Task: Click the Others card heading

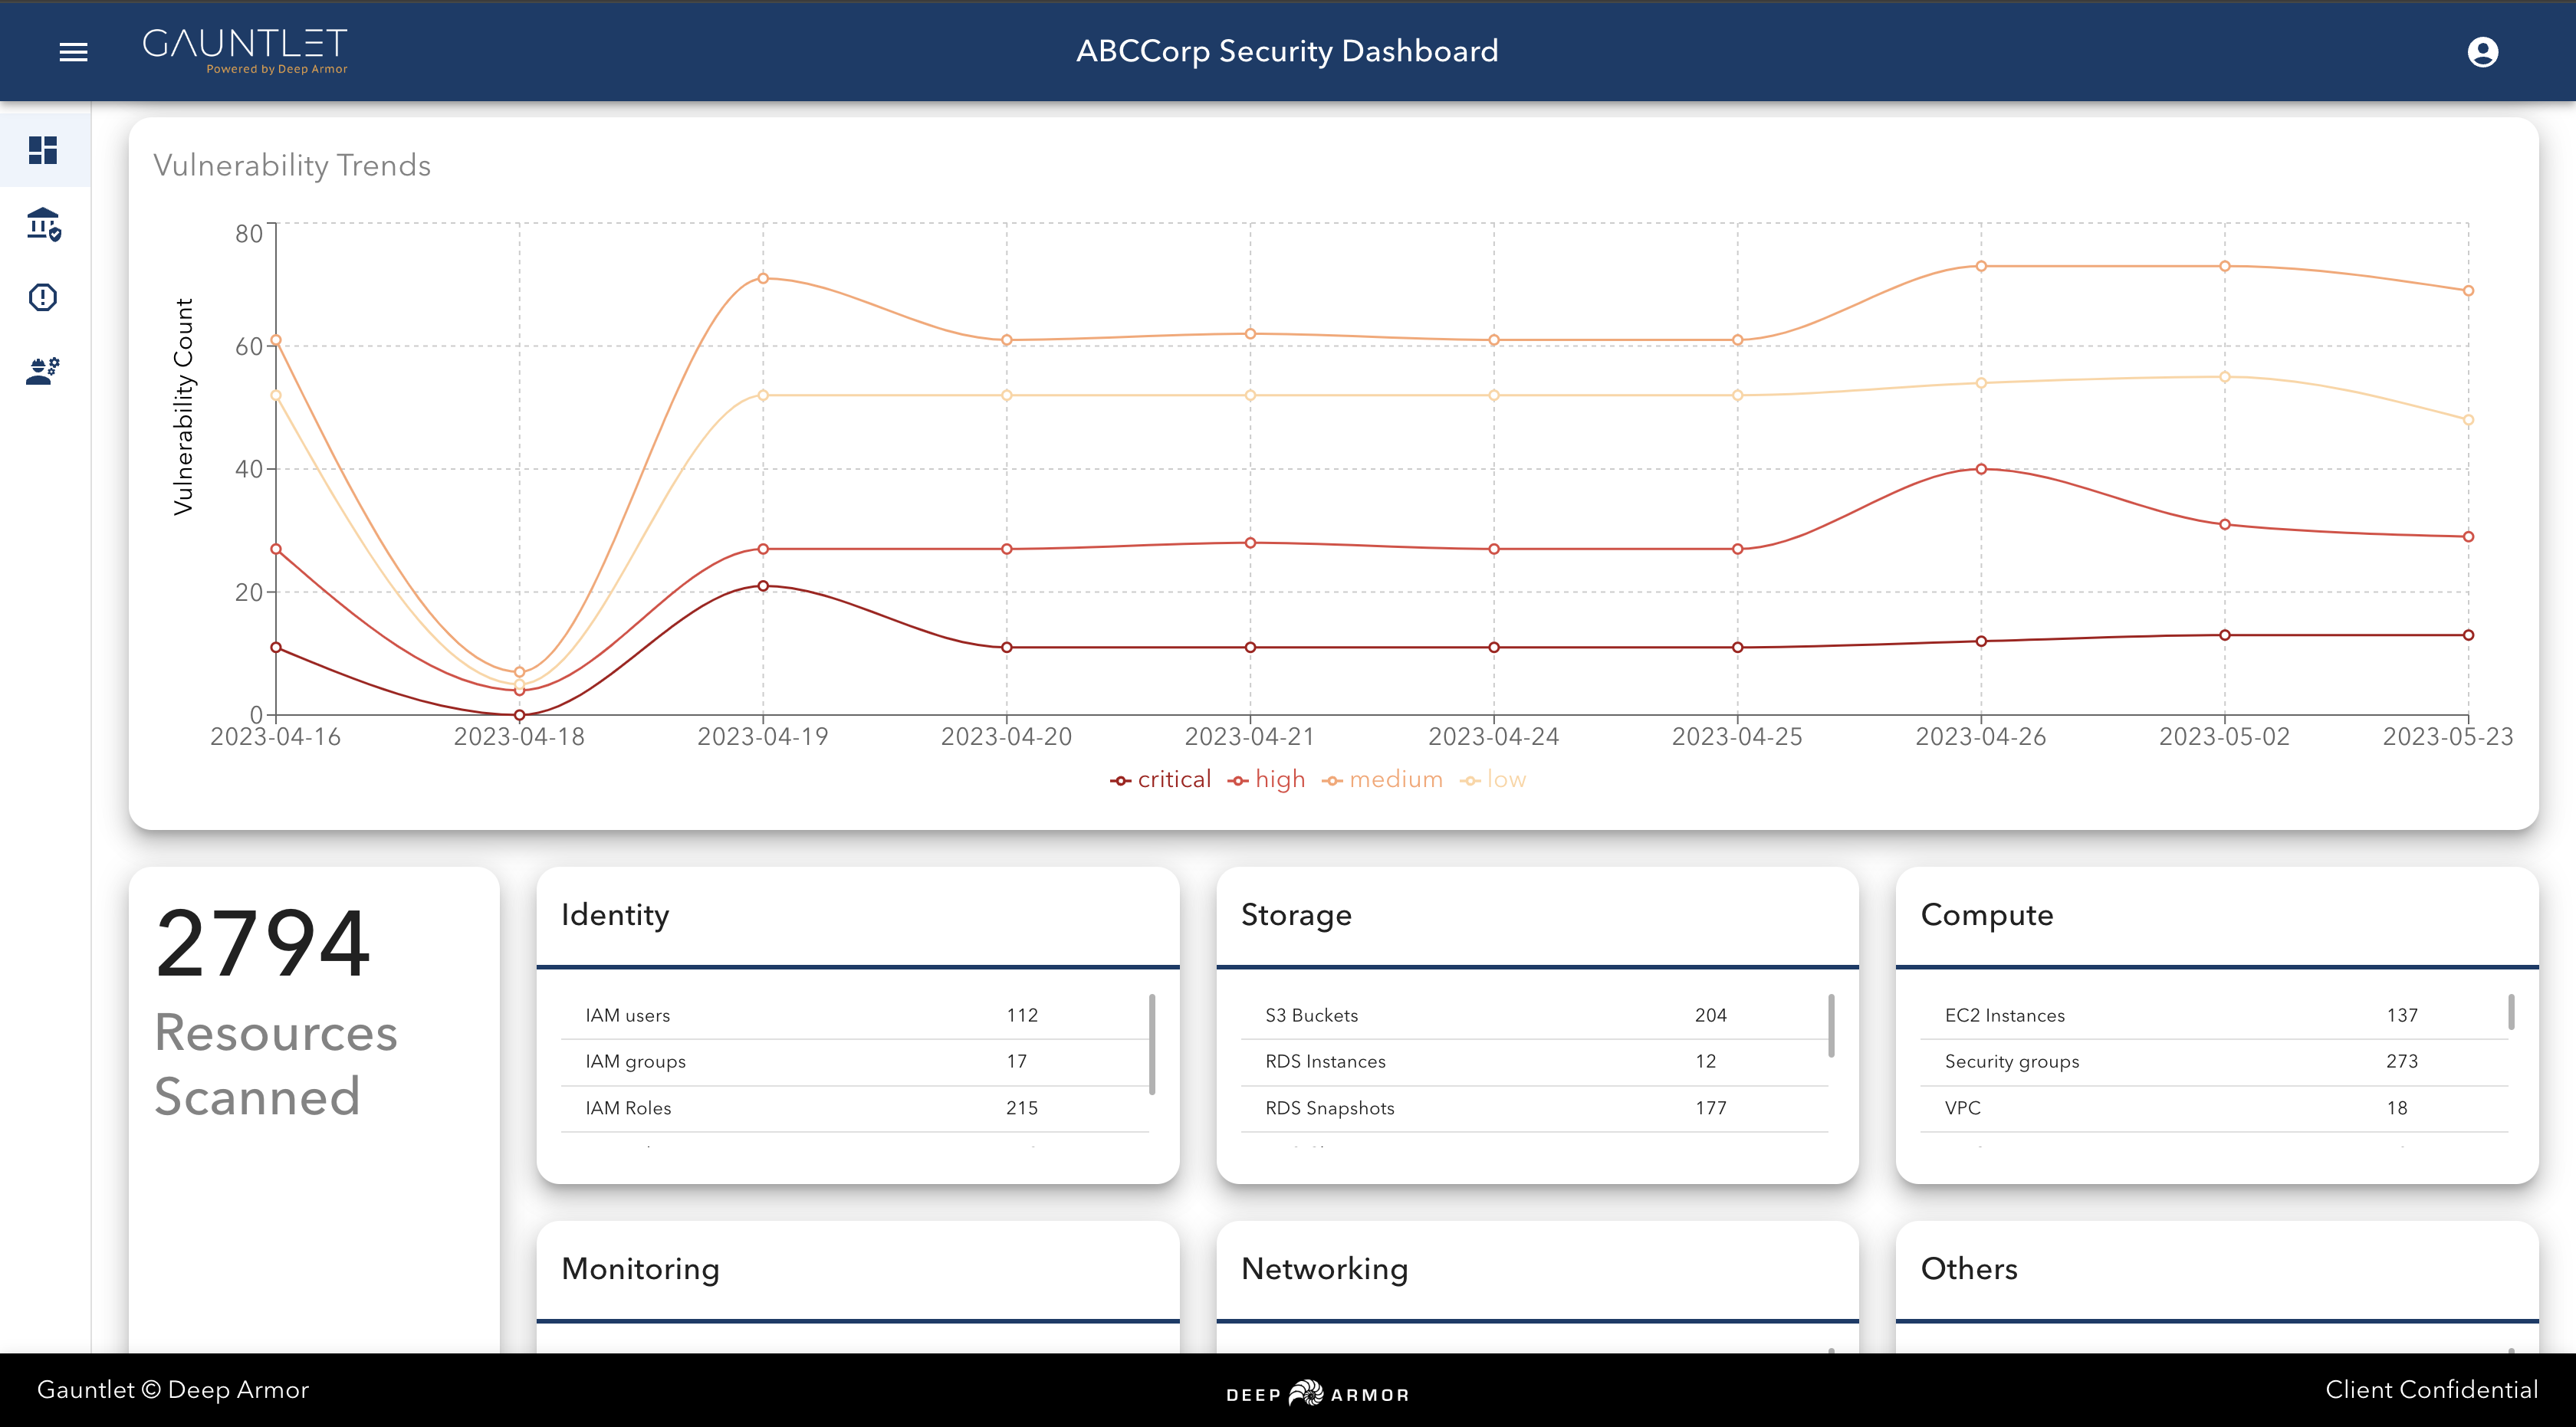Action: tap(1969, 1269)
